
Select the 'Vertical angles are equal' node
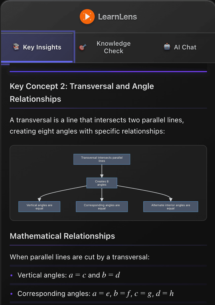pos(39,206)
